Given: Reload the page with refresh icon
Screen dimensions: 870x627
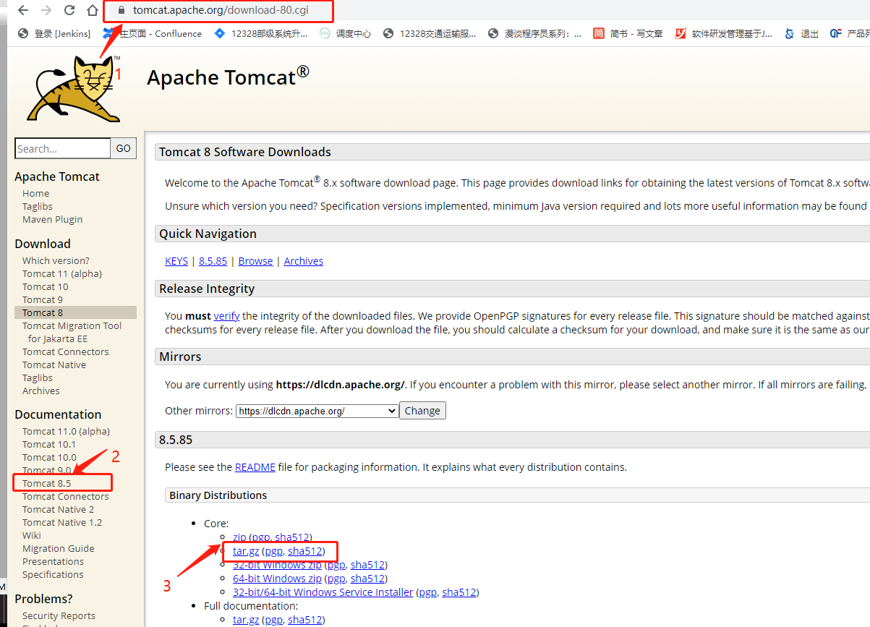Looking at the screenshot, I should click(x=68, y=11).
